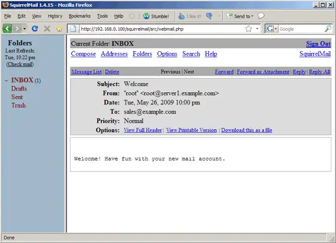Click the thumbs-up I like it! button
The width and height of the screenshot is (336, 243).
pyautogui.click(x=190, y=16)
